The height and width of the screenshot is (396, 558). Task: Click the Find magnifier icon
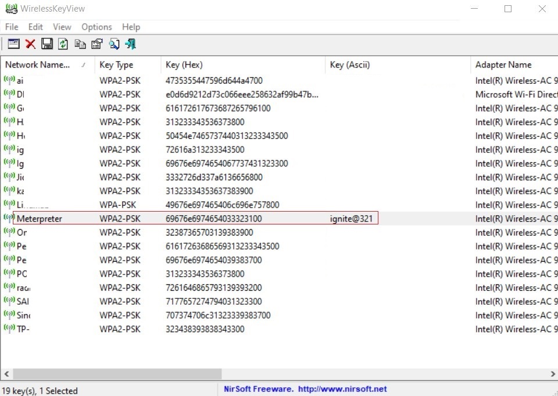click(x=114, y=44)
